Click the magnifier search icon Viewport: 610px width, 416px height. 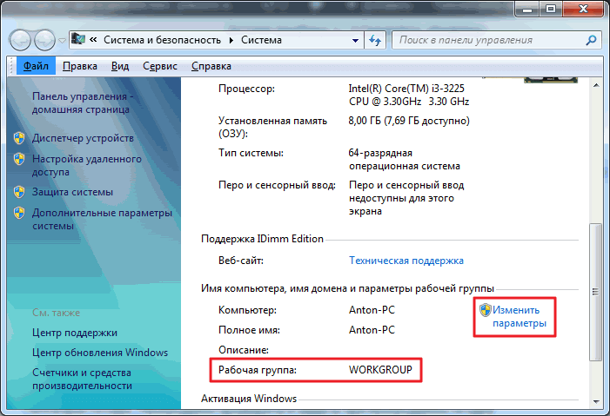point(592,40)
